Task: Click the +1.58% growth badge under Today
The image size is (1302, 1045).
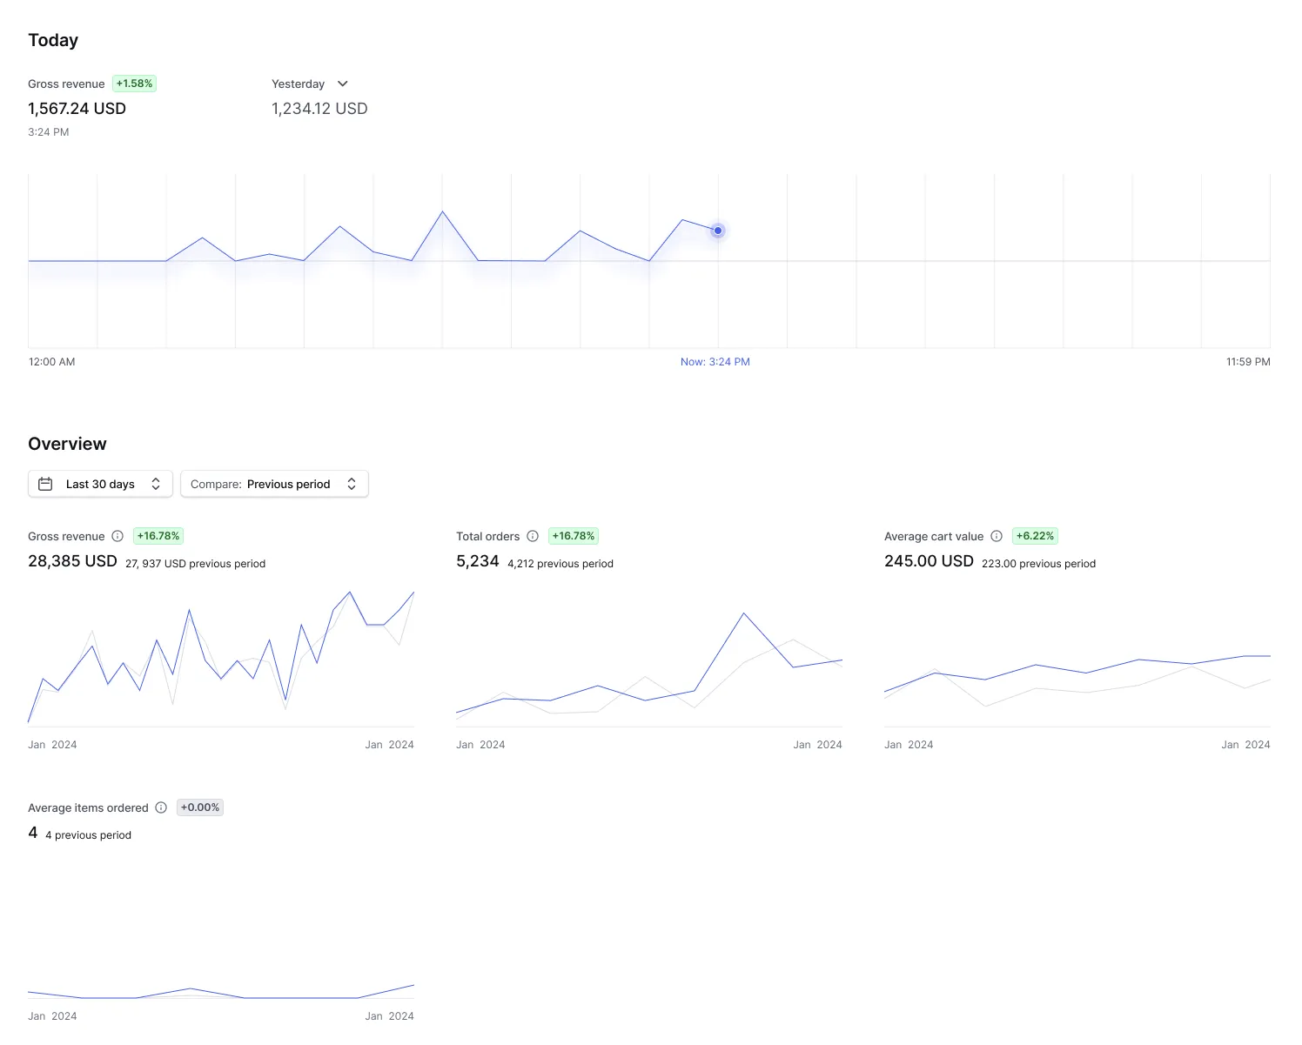Action: click(134, 84)
